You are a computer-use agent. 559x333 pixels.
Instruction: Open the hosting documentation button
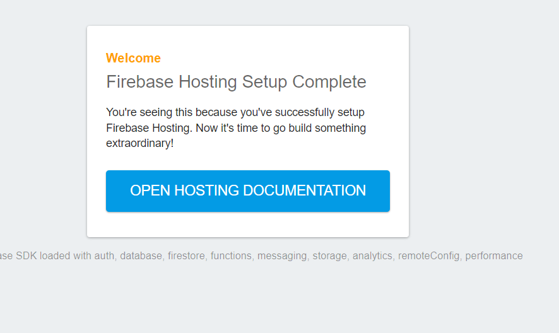(x=248, y=191)
